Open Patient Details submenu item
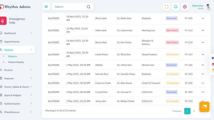 16,62
